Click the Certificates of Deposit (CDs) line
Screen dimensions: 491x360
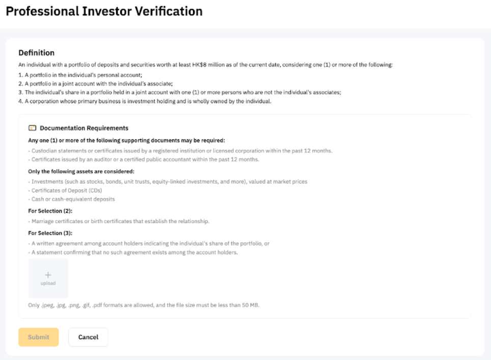[x=66, y=190]
